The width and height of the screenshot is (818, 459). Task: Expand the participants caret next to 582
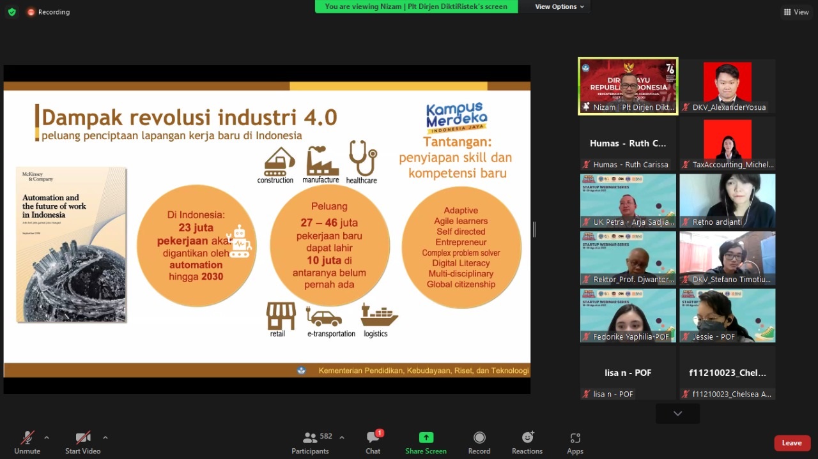point(342,437)
